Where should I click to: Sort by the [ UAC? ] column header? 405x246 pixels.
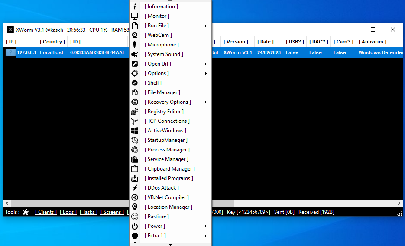coord(319,42)
